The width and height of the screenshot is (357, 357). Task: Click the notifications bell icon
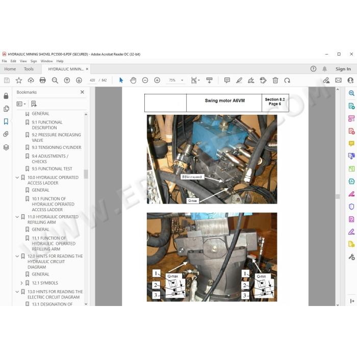tap(325, 69)
